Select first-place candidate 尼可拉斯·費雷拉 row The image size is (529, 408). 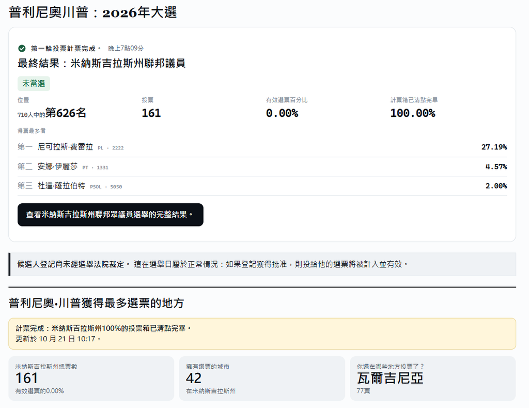click(262, 147)
